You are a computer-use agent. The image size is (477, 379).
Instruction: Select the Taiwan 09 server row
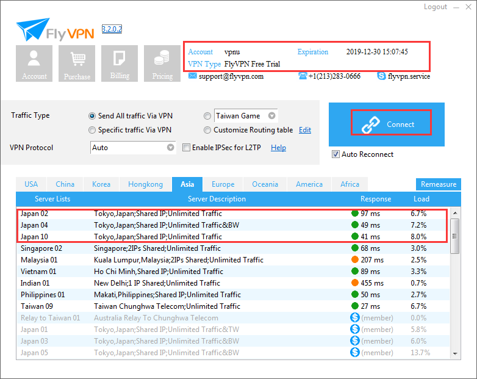(233, 306)
